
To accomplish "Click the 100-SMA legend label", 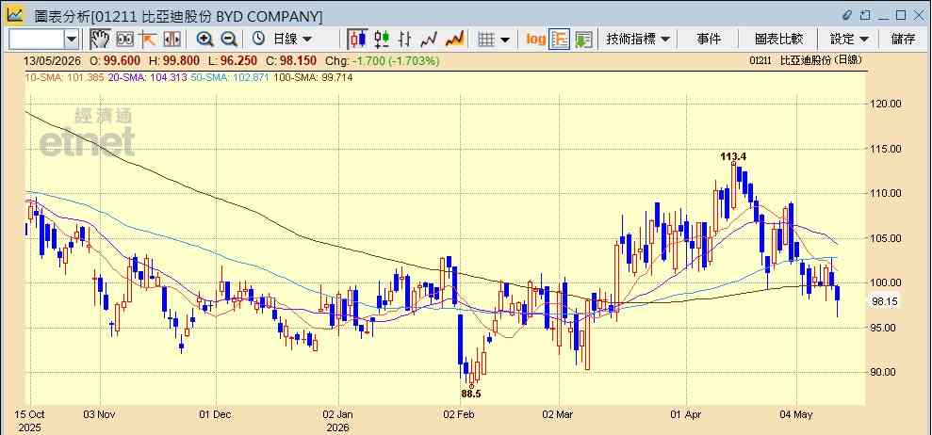I will pyautogui.click(x=313, y=77).
